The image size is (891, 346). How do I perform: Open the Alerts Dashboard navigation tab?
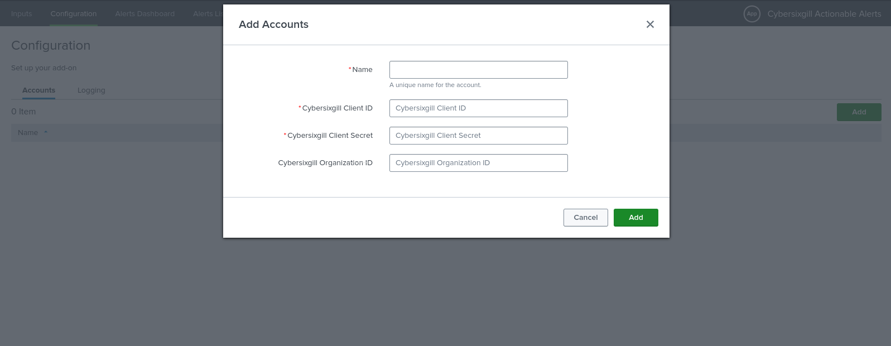click(145, 13)
